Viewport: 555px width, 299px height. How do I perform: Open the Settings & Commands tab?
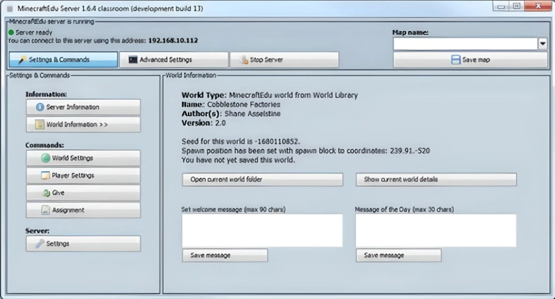(x=63, y=59)
